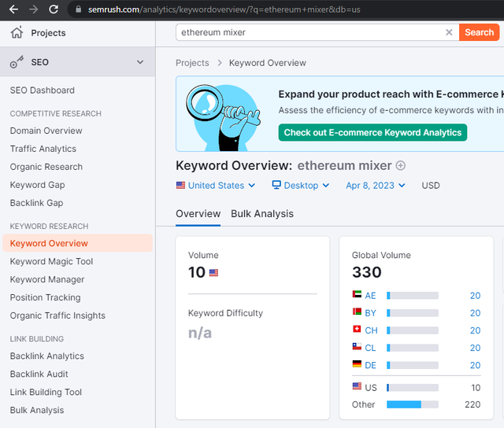The width and height of the screenshot is (504, 428).
Task: Click the CL flag icon
Action: 357,346
